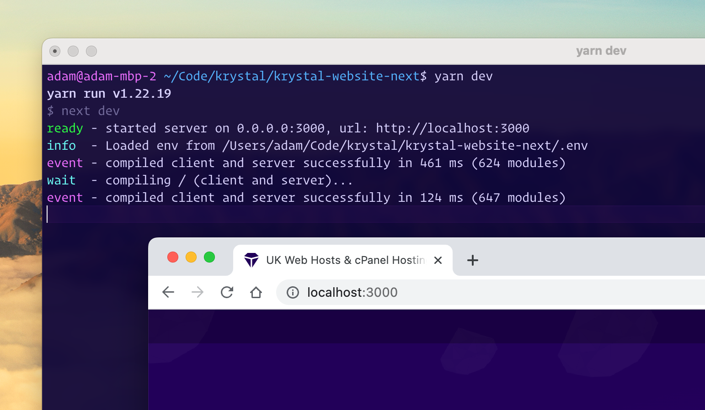
Task: Reload the localhost page
Action: click(x=227, y=292)
